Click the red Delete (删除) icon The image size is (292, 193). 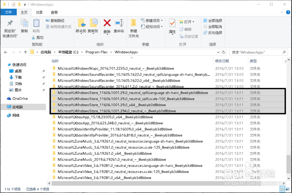(x=107, y=23)
